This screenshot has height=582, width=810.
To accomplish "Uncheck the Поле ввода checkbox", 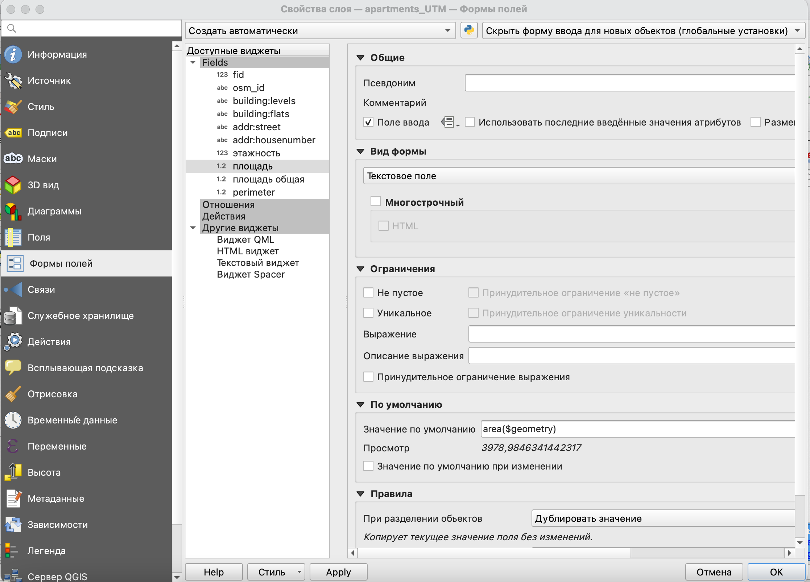I will (368, 122).
